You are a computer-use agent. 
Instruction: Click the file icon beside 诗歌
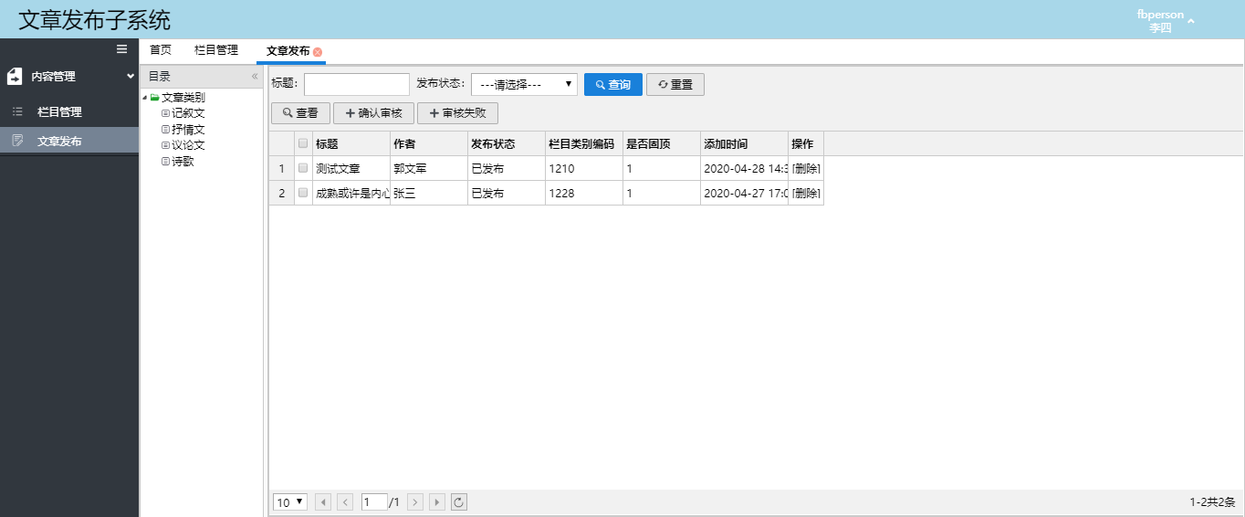[165, 162]
